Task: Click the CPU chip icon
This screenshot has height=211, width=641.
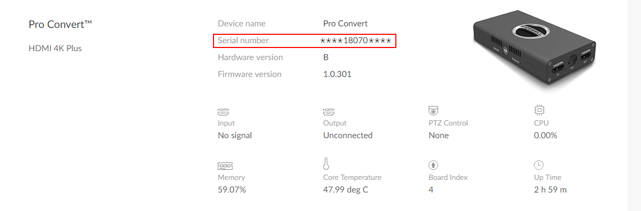Action: [x=539, y=110]
